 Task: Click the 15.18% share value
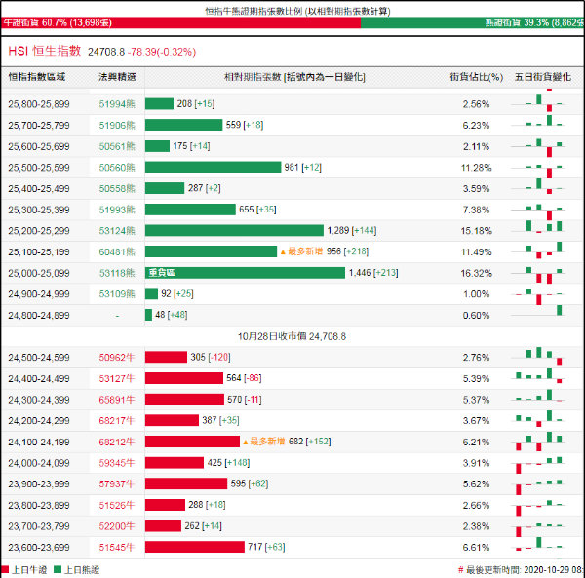(x=476, y=231)
